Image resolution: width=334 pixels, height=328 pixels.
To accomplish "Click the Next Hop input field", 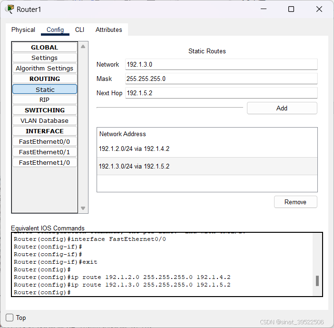I will 221,93.
